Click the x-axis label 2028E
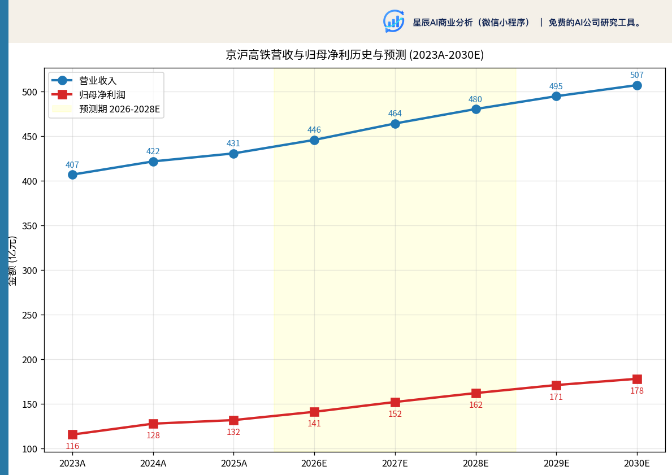The image size is (672, 475). pos(476,463)
